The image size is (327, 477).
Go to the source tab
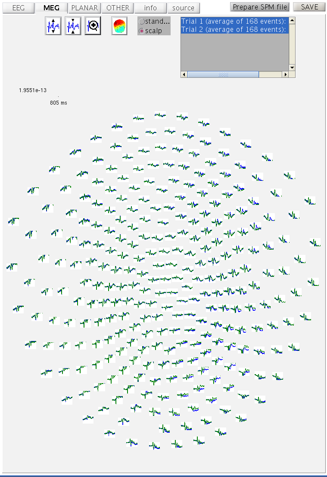point(183,8)
